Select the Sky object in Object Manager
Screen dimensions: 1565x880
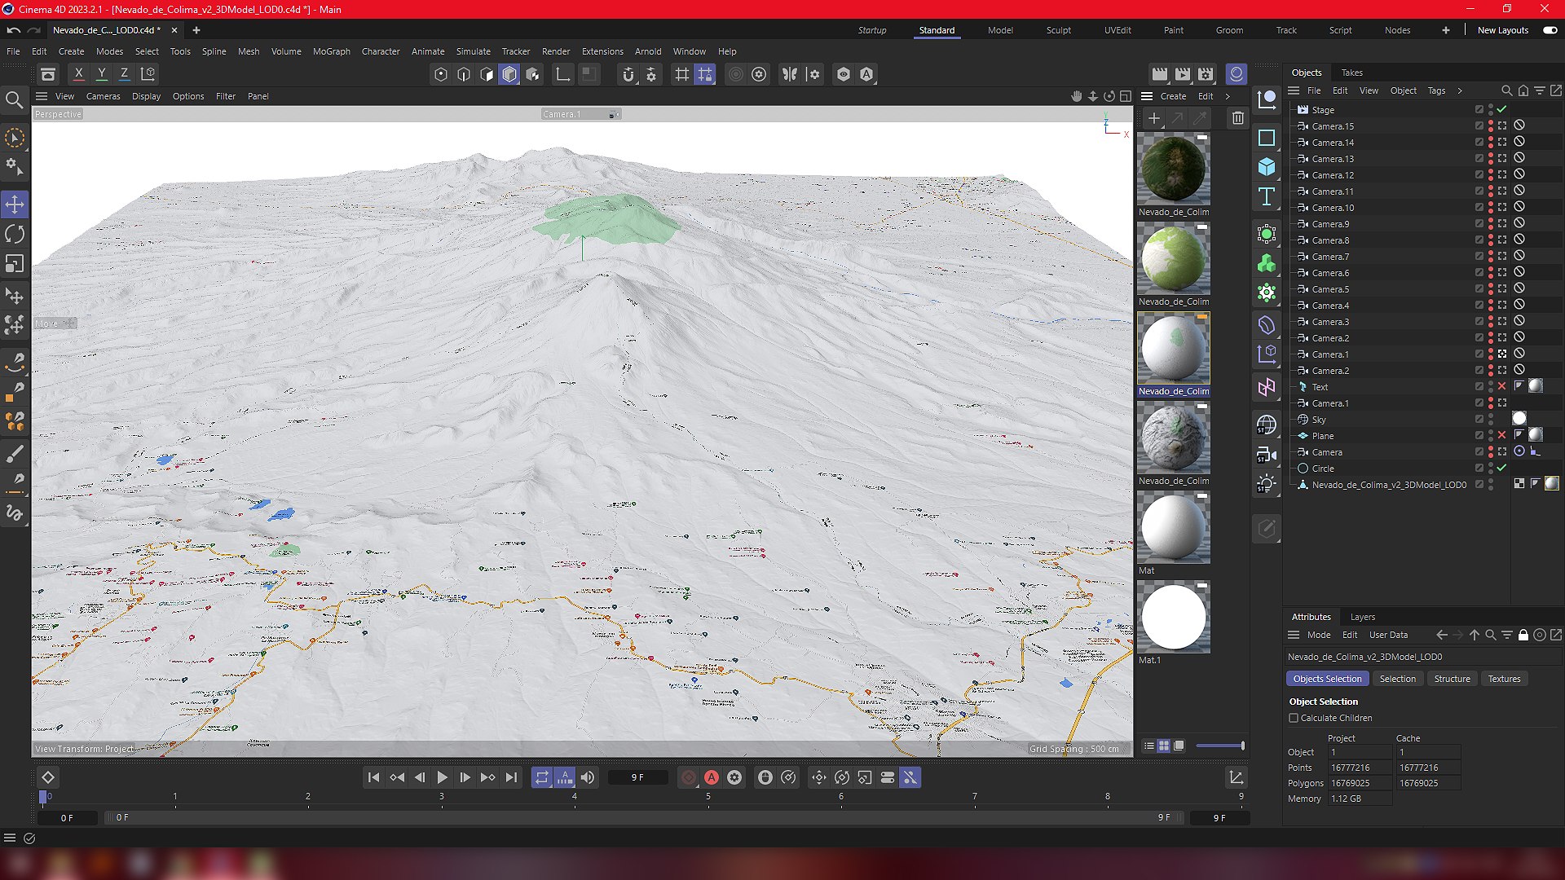(x=1319, y=420)
